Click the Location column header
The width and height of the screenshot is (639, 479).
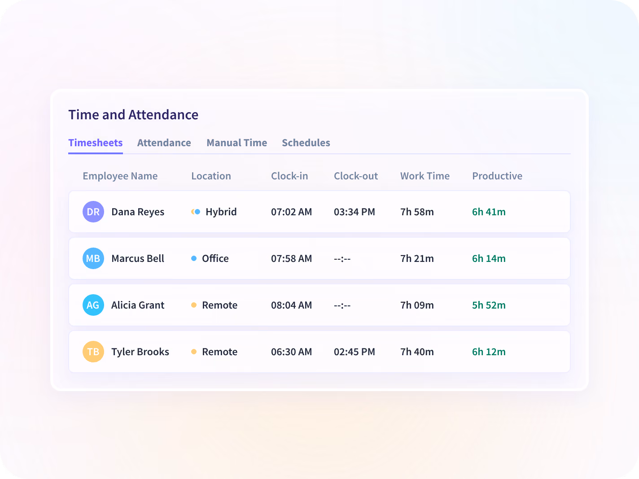point(211,176)
